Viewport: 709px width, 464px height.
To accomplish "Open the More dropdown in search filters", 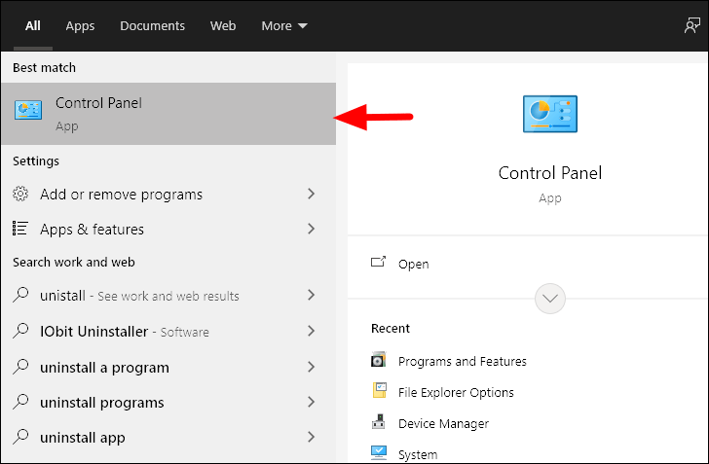I will tap(284, 25).
